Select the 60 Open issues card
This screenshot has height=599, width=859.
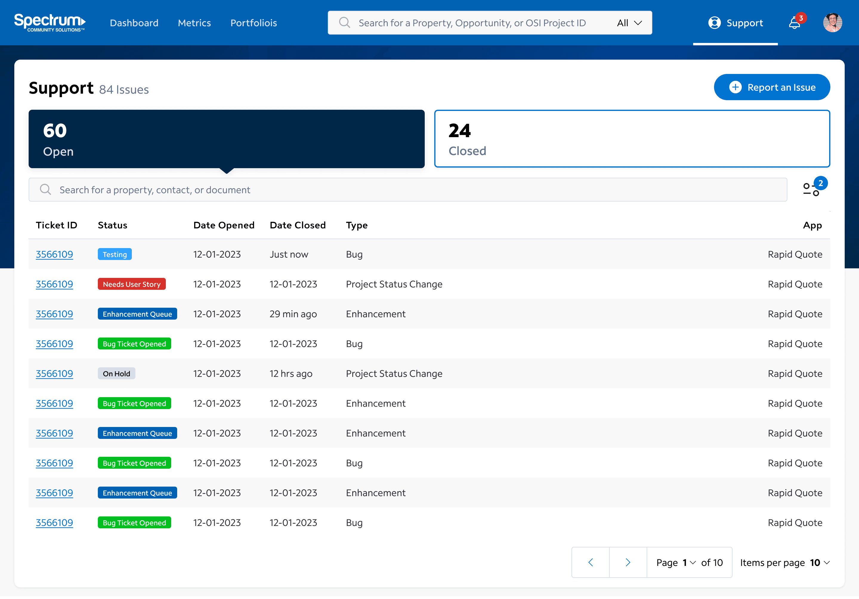(226, 138)
